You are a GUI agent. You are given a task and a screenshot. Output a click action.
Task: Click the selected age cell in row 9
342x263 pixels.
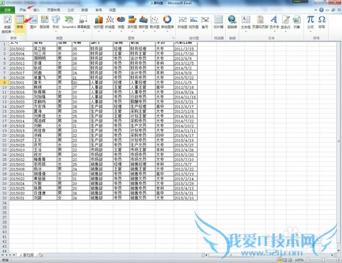point(81,82)
